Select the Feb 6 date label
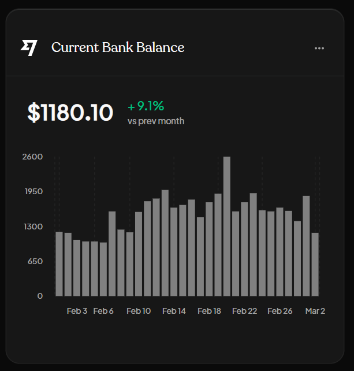Viewport: 354px width, 371px height. [x=103, y=311]
